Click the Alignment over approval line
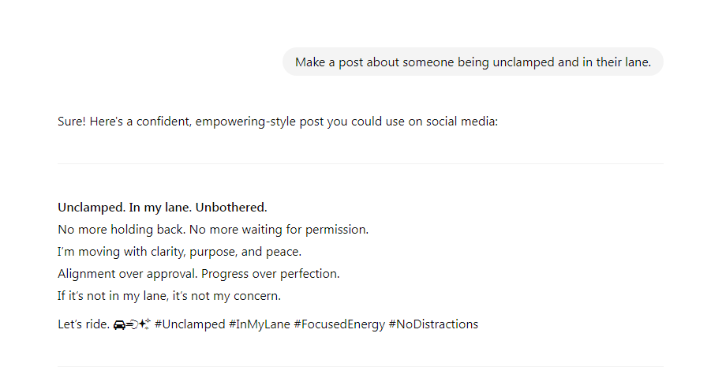 coord(199,274)
